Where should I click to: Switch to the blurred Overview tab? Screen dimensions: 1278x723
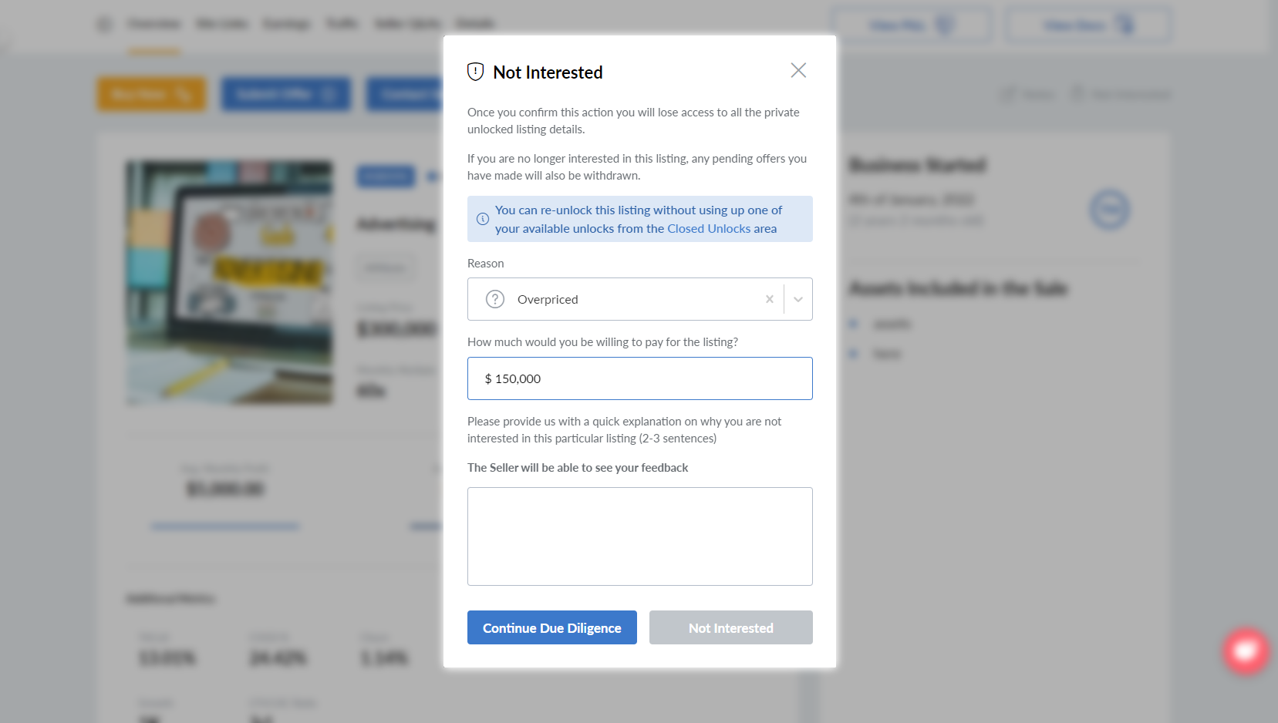pos(154,25)
